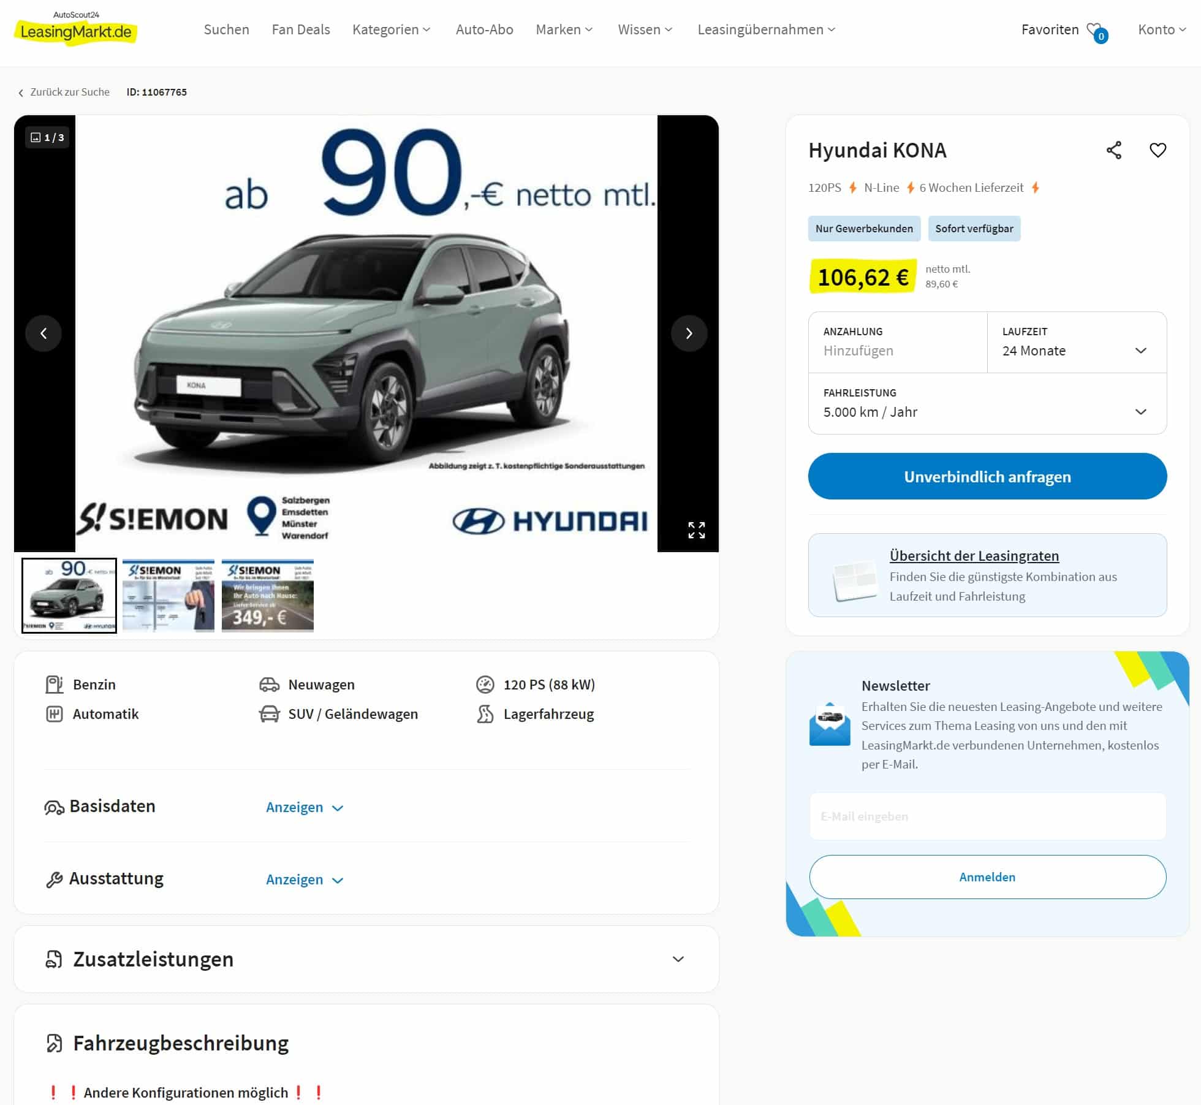Open Fan Deals navigation item
This screenshot has height=1105, width=1201.
click(301, 29)
